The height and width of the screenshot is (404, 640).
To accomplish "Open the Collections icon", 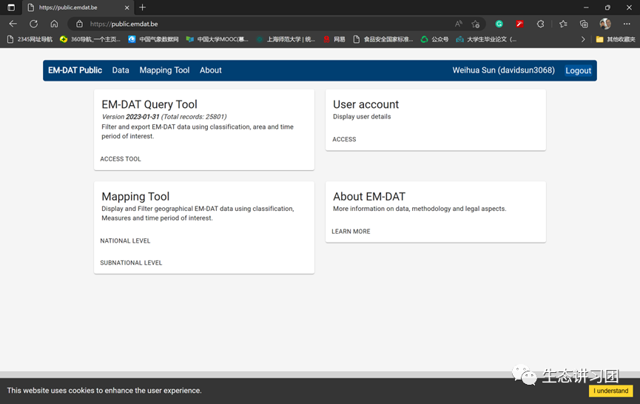I will [584, 24].
